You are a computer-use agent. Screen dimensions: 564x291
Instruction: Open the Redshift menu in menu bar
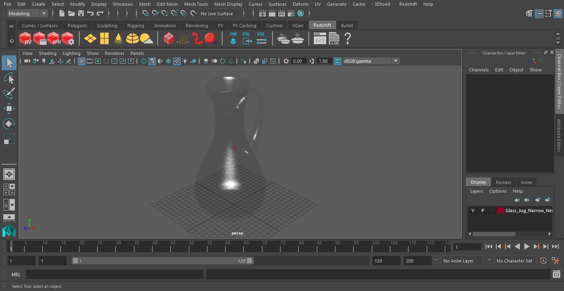tap(408, 4)
